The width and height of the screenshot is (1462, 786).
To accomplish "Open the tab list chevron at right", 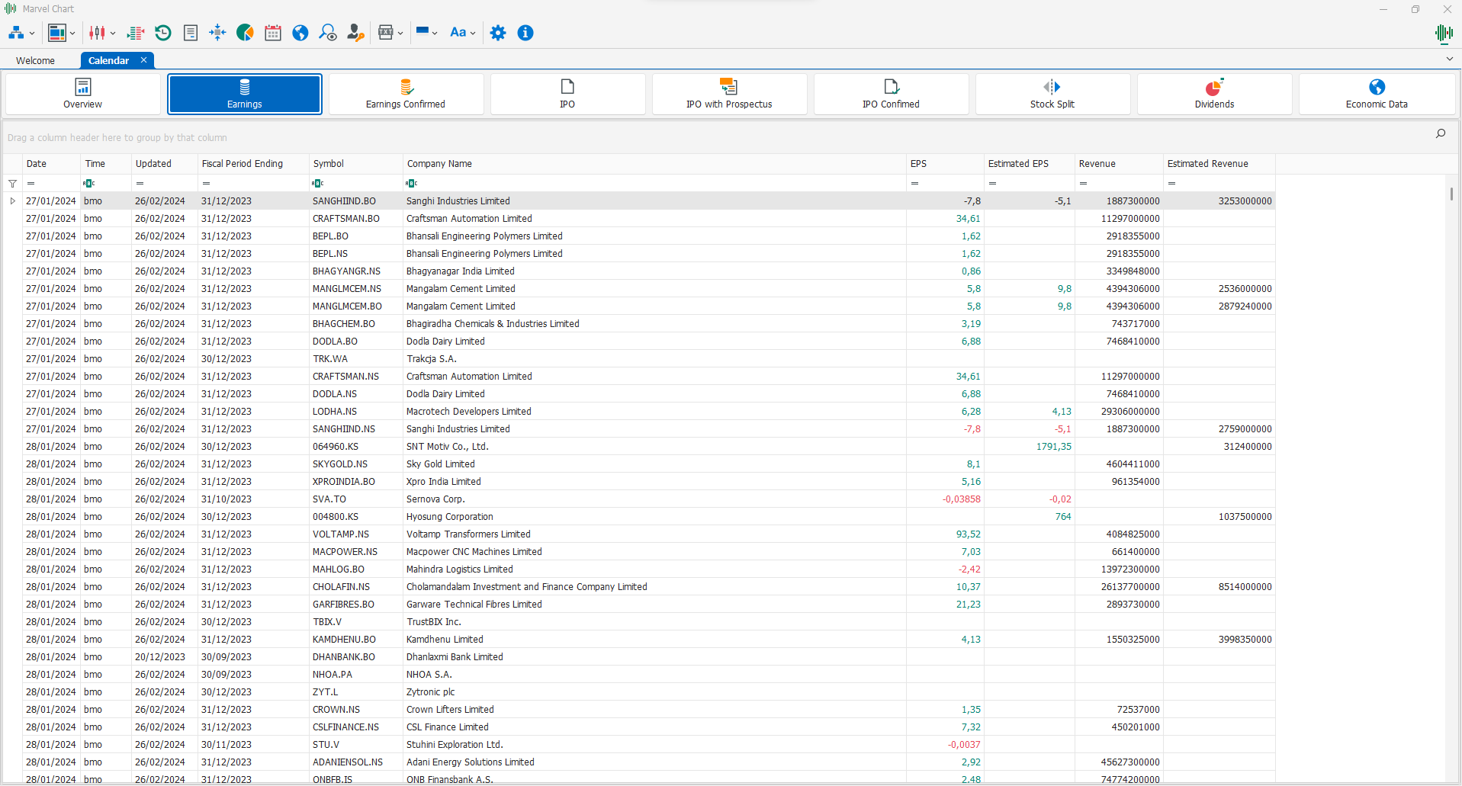I will [1450, 59].
